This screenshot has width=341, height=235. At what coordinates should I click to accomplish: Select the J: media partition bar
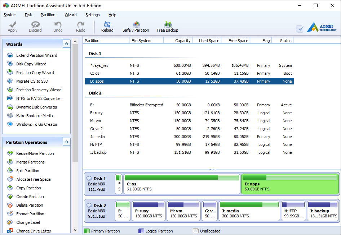pyautogui.click(x=249, y=211)
